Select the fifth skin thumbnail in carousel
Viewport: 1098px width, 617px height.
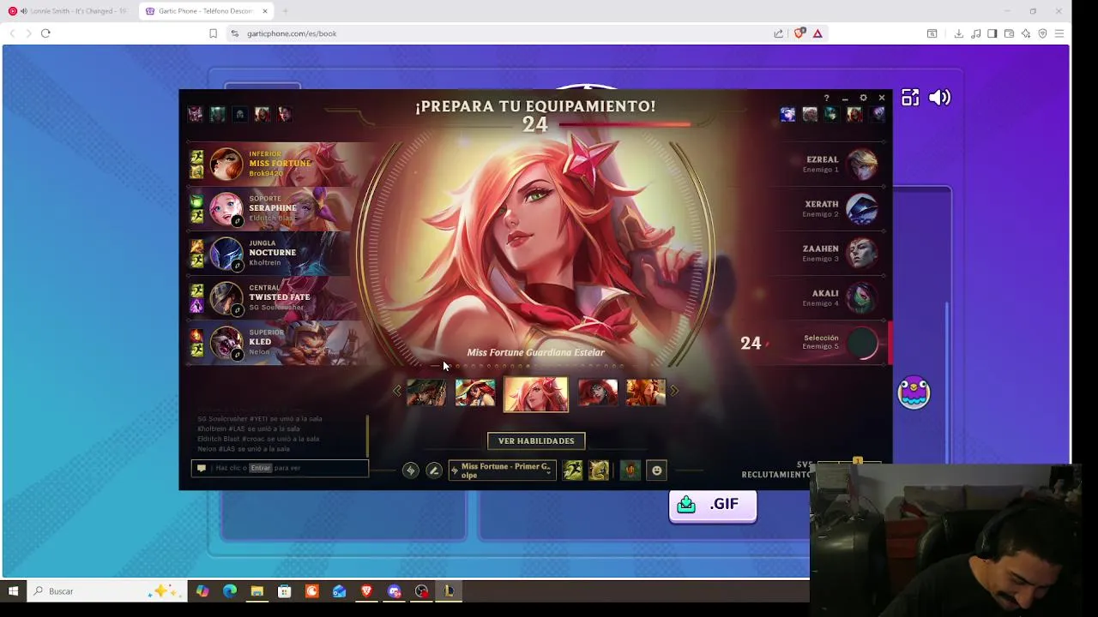[x=646, y=392]
